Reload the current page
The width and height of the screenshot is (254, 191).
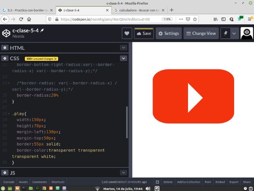(21, 19)
